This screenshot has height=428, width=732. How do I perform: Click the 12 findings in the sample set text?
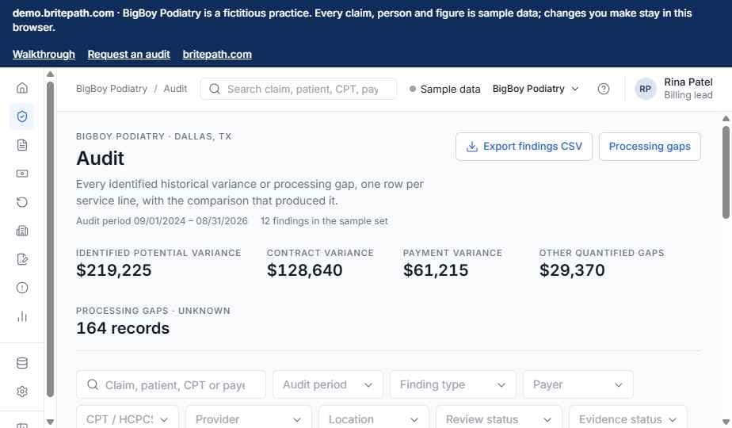click(324, 221)
